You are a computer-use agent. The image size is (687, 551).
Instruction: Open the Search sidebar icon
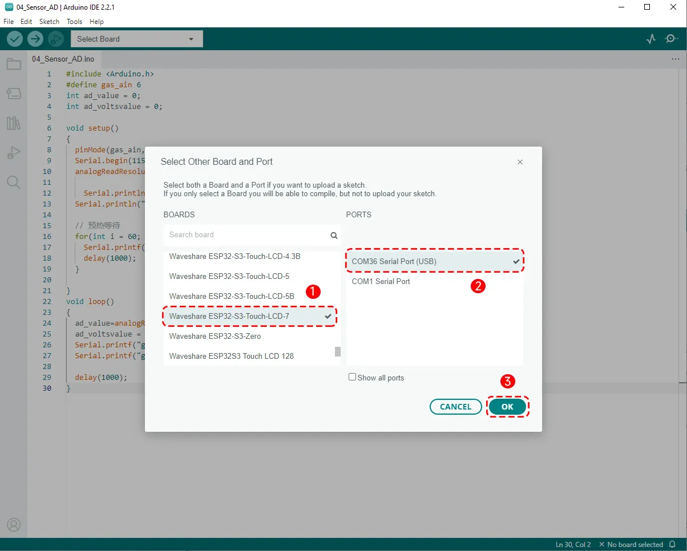14,183
